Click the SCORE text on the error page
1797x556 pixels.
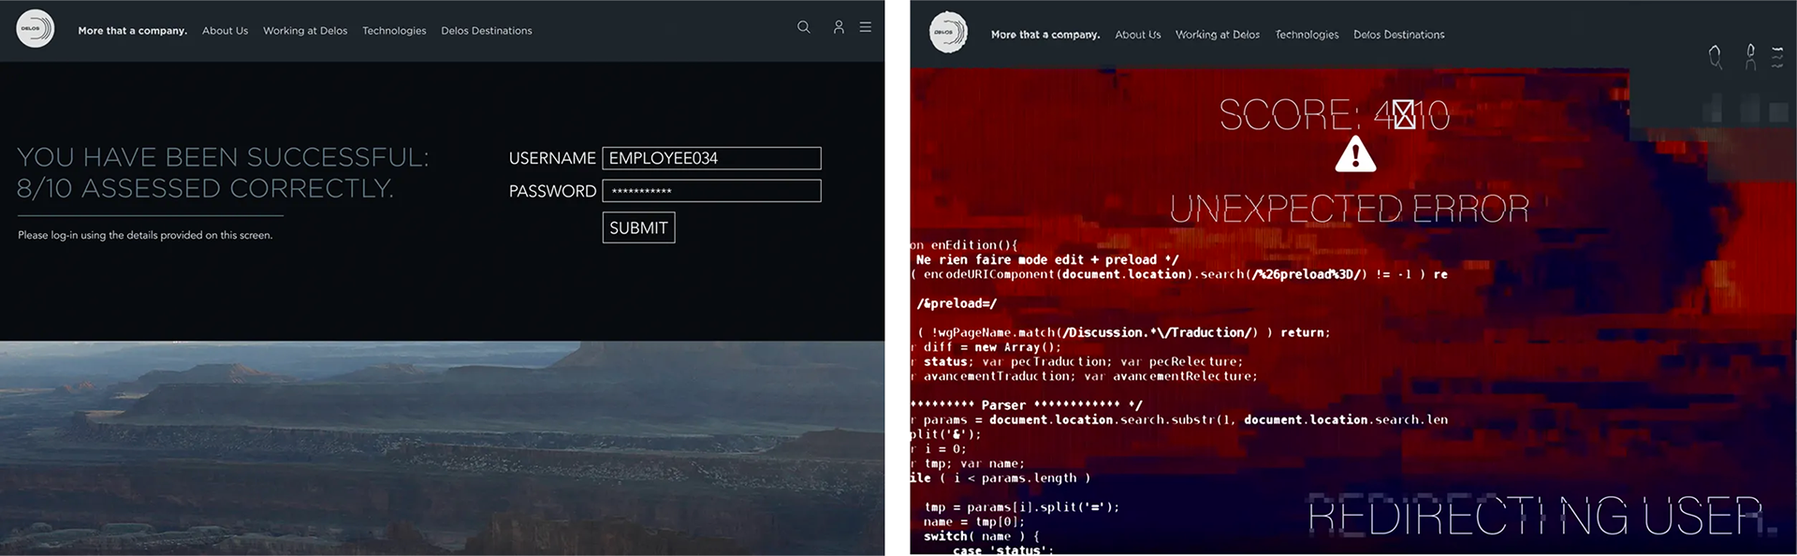pos(1335,115)
